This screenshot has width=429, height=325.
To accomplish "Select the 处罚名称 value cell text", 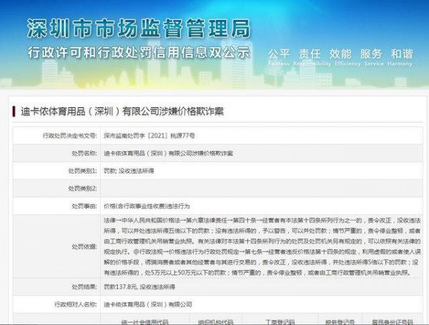I will [x=168, y=154].
